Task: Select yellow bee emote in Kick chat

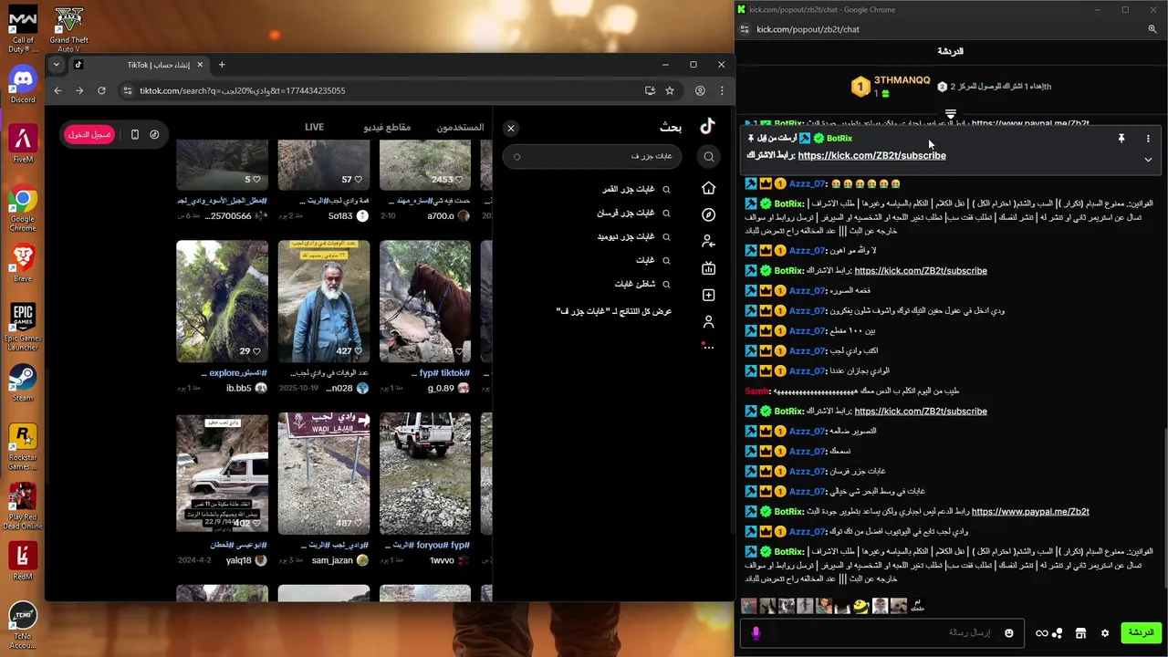Action: tap(860, 606)
